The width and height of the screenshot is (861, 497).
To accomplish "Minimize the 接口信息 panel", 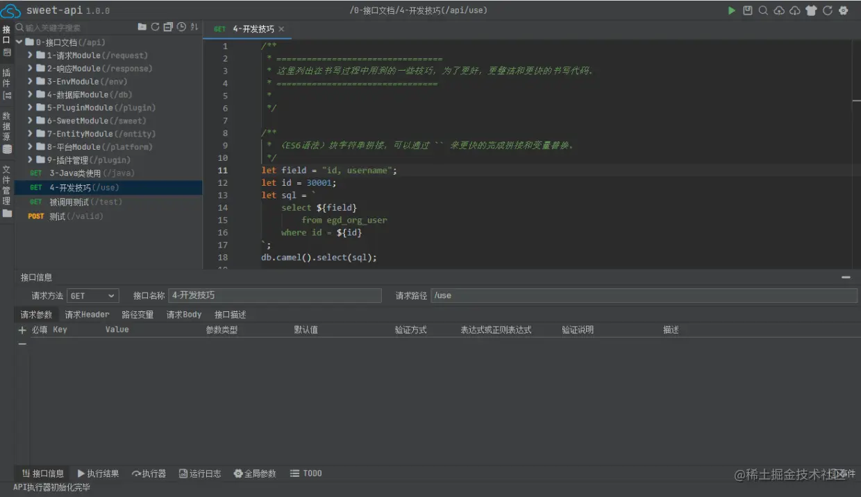I will tap(846, 277).
